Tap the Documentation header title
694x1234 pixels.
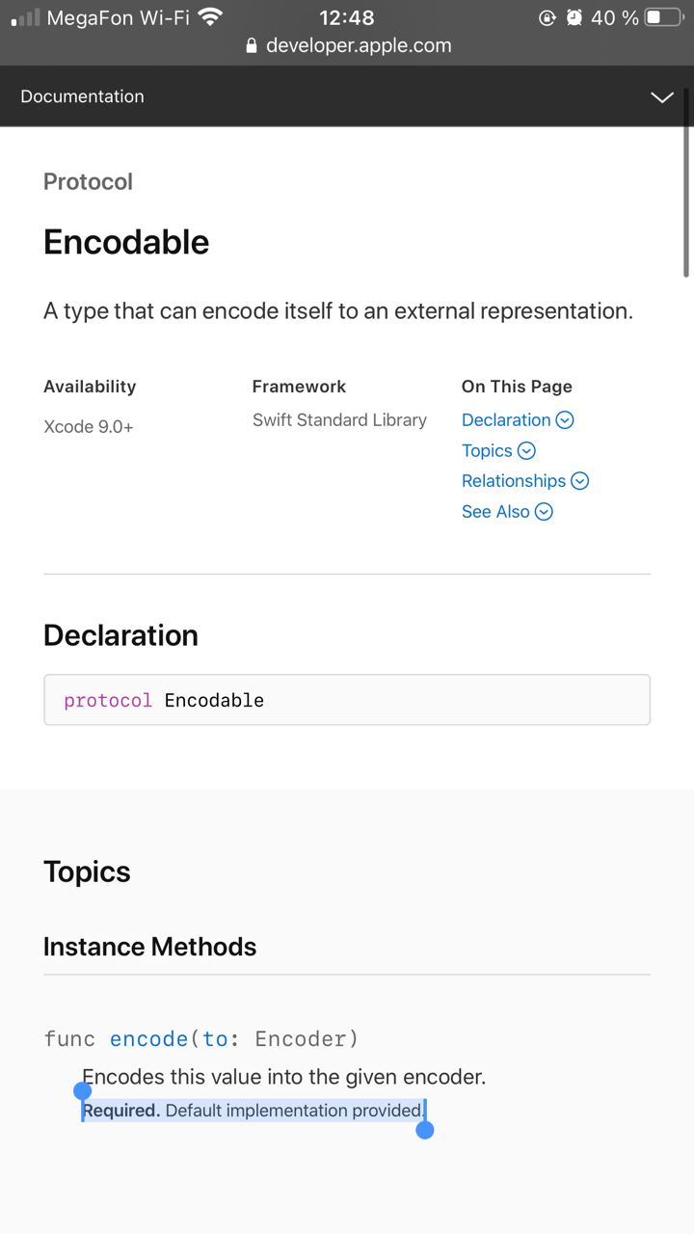point(82,96)
